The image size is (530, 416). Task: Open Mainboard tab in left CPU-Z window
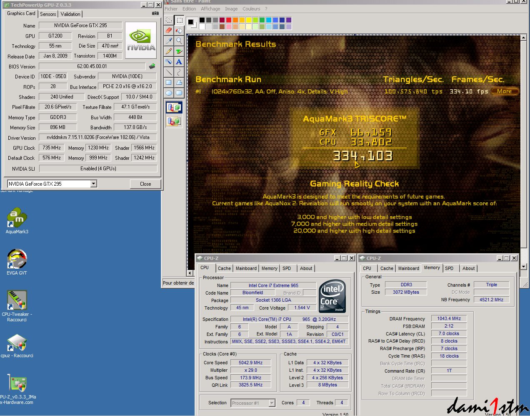[246, 268]
